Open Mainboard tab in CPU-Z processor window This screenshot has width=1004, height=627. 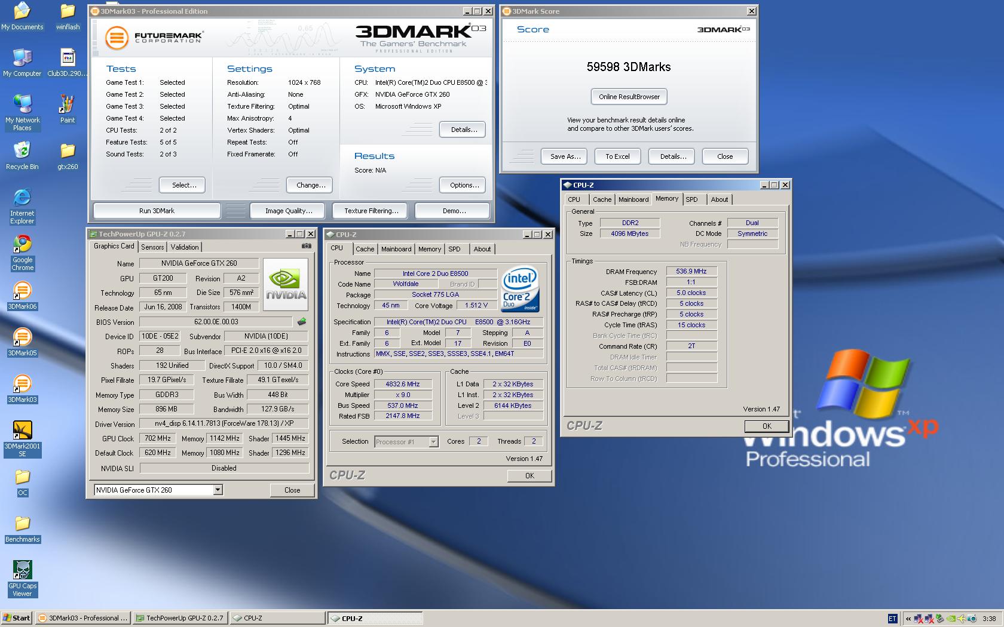point(396,250)
